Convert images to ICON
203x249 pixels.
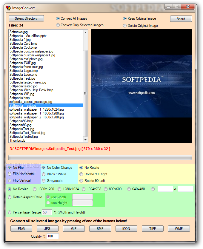coord(126,229)
